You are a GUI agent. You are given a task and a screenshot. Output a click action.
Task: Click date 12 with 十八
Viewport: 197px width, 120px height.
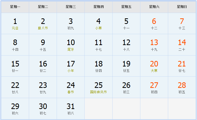pos(126,45)
